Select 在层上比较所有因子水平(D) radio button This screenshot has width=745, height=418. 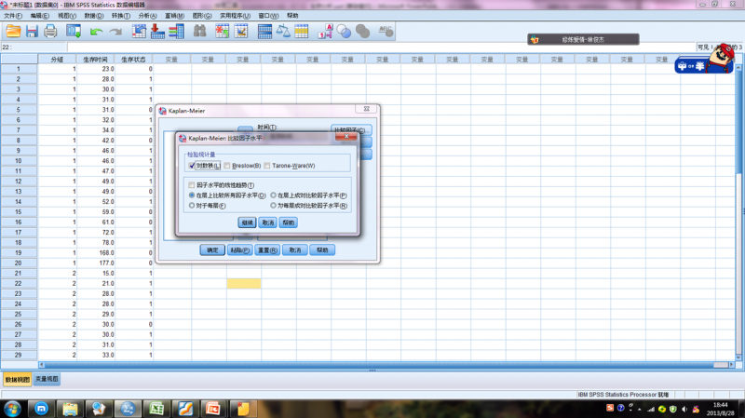click(192, 196)
